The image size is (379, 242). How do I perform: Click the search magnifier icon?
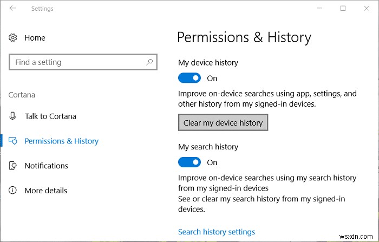[x=150, y=62]
